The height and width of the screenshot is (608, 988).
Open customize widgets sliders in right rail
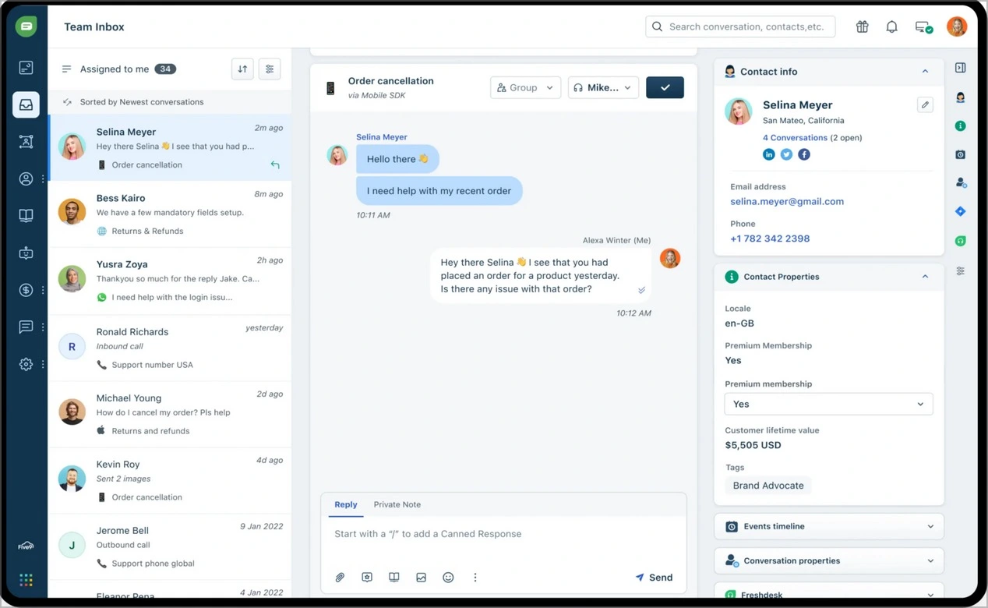click(x=960, y=270)
